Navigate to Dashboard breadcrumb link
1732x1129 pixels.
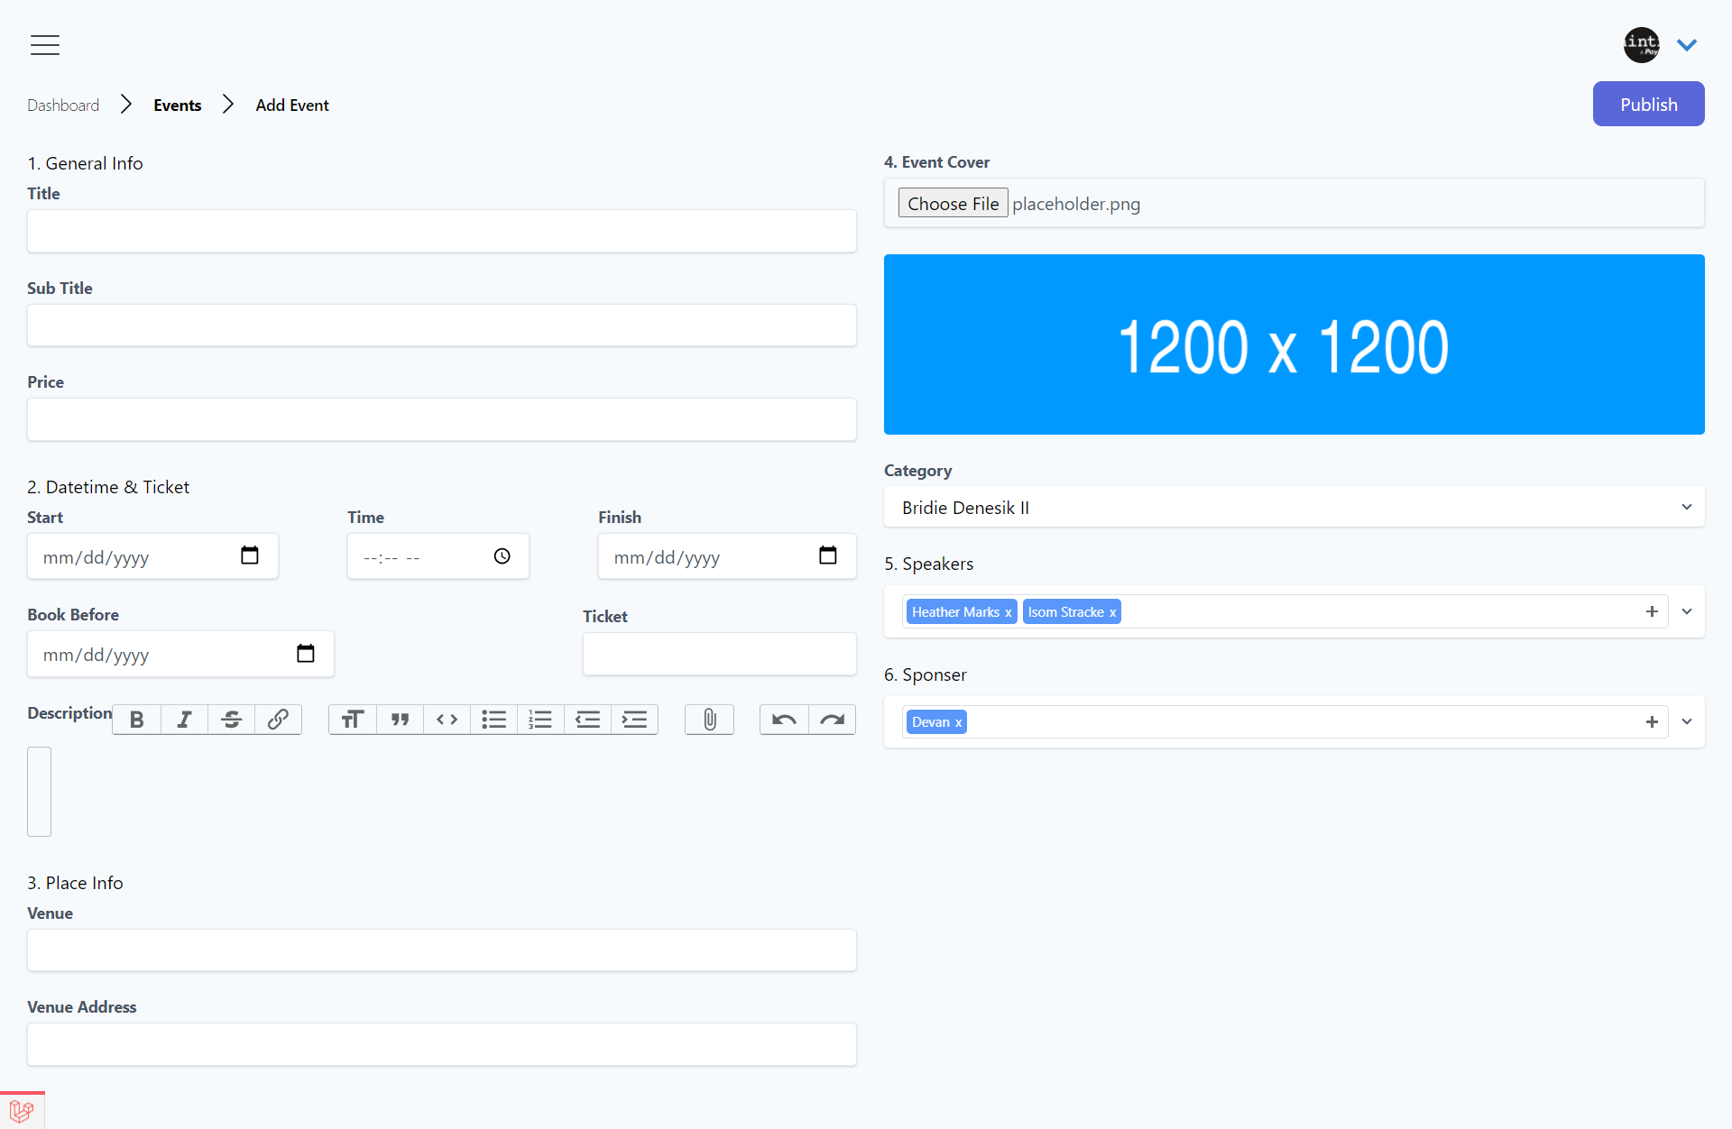click(63, 106)
